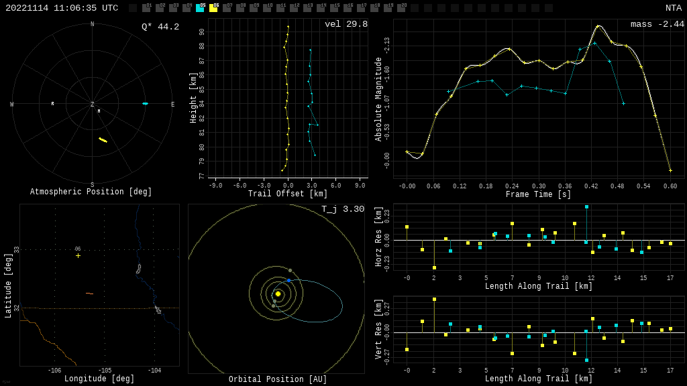Click the M moon marker near zenith

pyautogui.click(x=99, y=111)
